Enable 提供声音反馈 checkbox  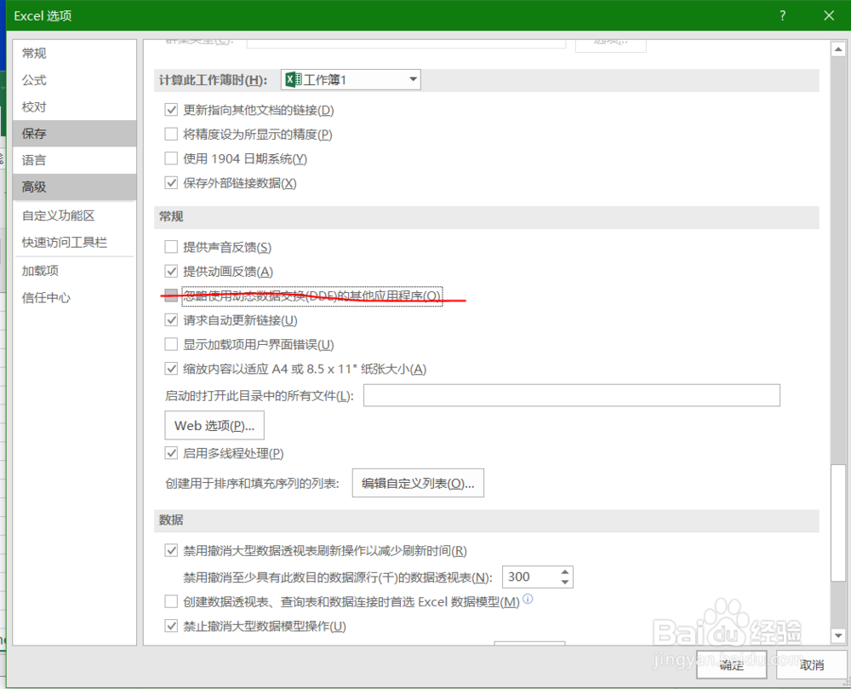[x=171, y=247]
